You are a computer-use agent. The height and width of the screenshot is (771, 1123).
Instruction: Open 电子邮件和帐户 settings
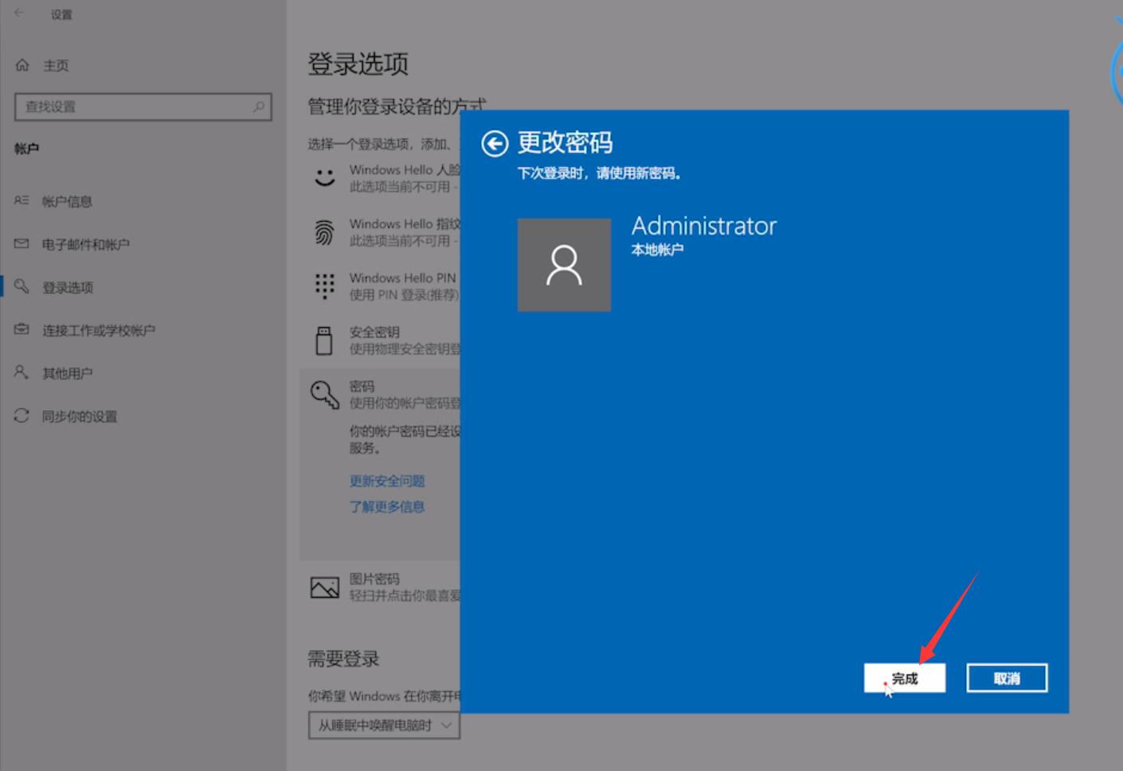coord(86,244)
